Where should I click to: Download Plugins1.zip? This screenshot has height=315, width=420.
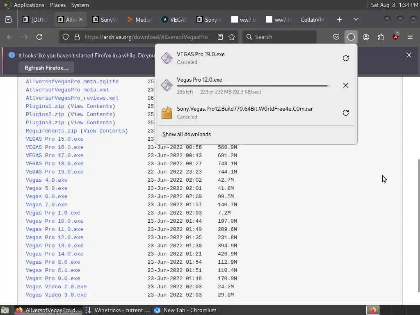coord(45,106)
